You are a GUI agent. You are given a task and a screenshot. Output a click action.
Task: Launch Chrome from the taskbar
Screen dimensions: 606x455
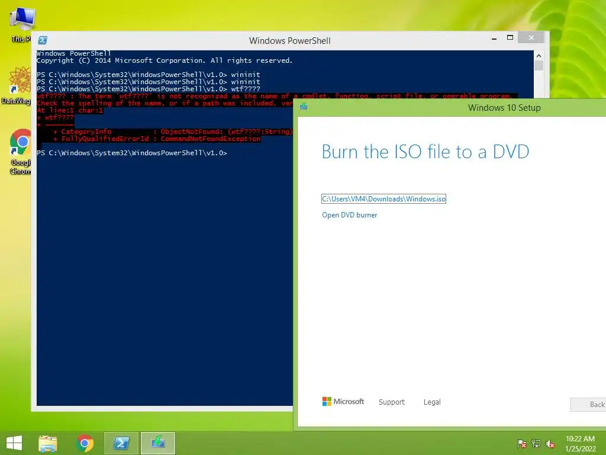85,443
